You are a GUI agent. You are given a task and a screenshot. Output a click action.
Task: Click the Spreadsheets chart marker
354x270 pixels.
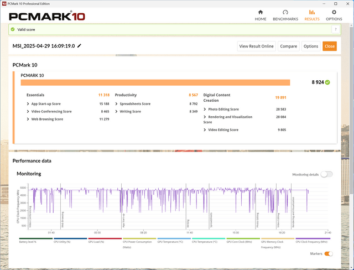click(x=211, y=220)
